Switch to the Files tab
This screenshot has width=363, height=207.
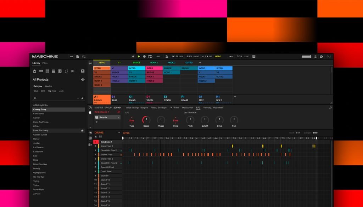[x=45, y=63]
